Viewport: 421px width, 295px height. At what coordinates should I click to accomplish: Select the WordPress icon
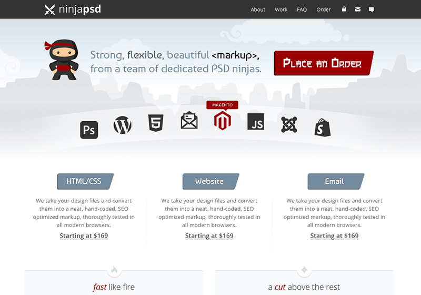123,125
